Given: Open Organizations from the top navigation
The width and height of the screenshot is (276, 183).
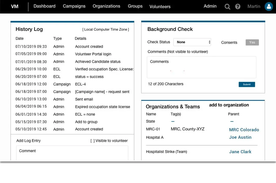Looking at the screenshot, I should 107,6.
